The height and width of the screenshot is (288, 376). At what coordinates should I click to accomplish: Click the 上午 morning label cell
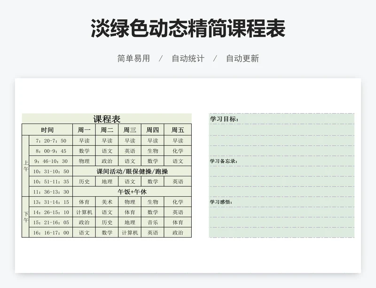coord(25,166)
